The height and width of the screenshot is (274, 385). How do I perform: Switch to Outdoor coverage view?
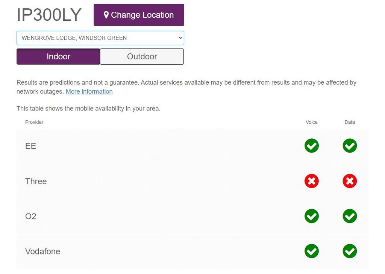tap(142, 56)
